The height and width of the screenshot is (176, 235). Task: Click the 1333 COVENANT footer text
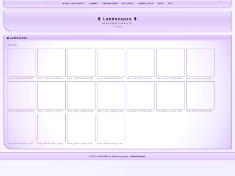pyautogui.click(x=100, y=156)
